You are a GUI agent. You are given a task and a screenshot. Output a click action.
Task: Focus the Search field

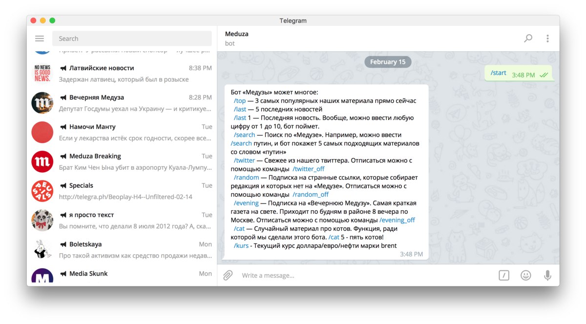[x=132, y=39]
